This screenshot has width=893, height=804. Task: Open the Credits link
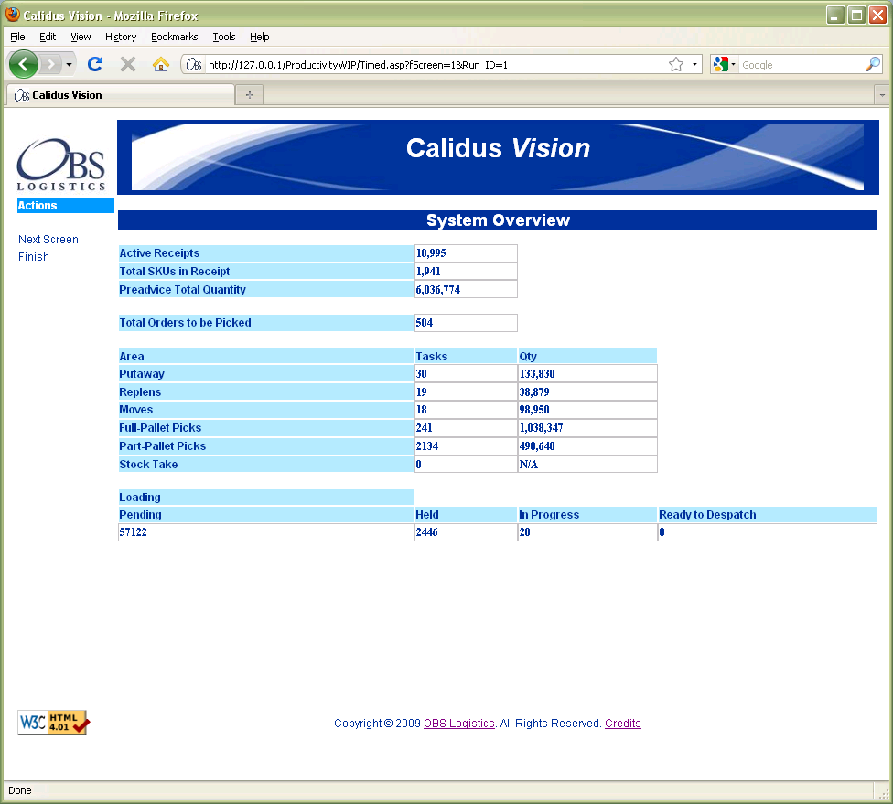coord(623,724)
